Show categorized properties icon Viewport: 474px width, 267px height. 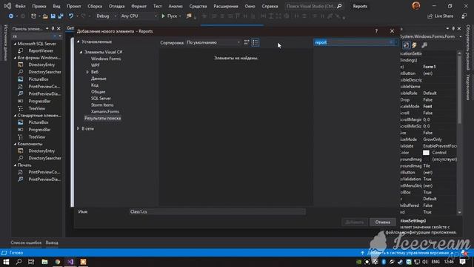406,45
